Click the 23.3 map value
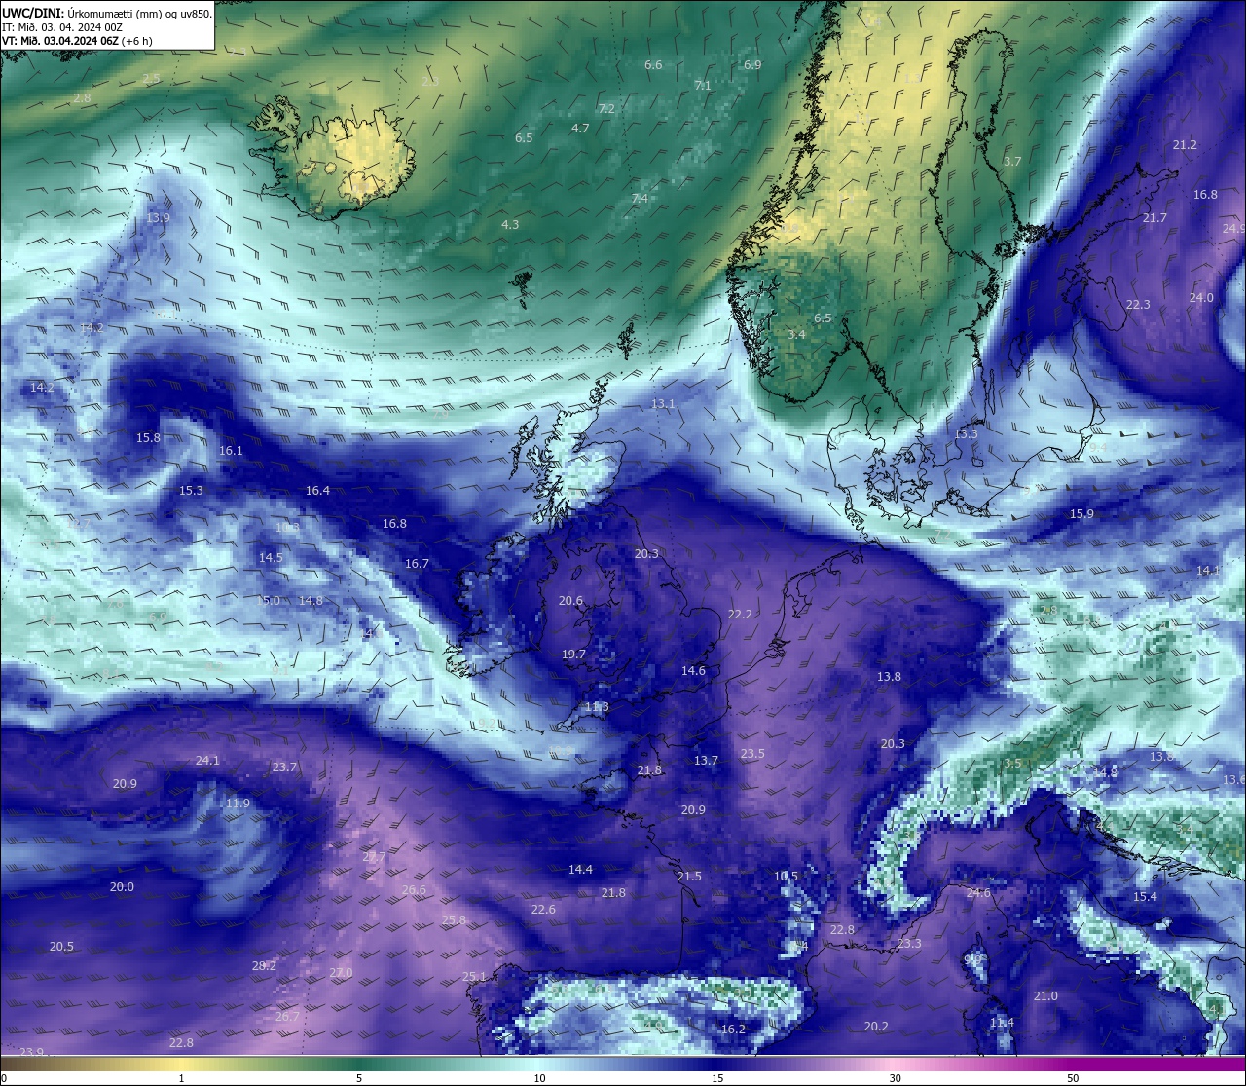The height and width of the screenshot is (1086, 1246). tap(909, 944)
